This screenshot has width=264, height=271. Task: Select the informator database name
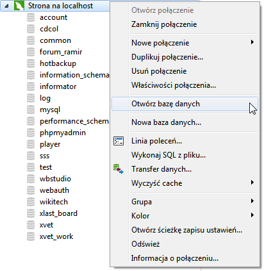point(58,86)
